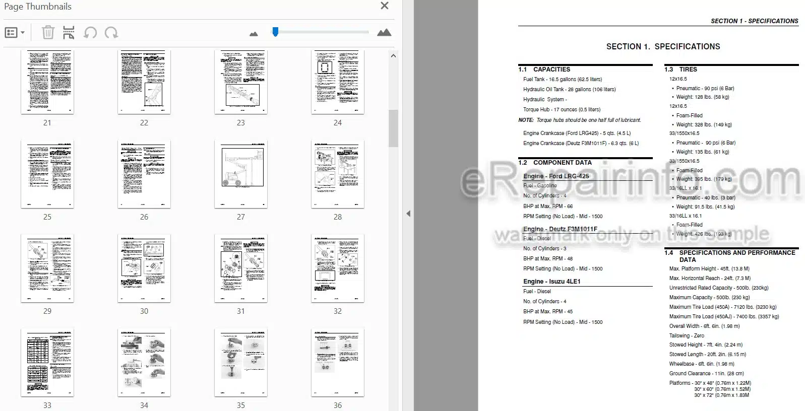Click 'SECTION 1 - SPECIFICATIONS' page header
805x411 pixels.
click(x=755, y=21)
